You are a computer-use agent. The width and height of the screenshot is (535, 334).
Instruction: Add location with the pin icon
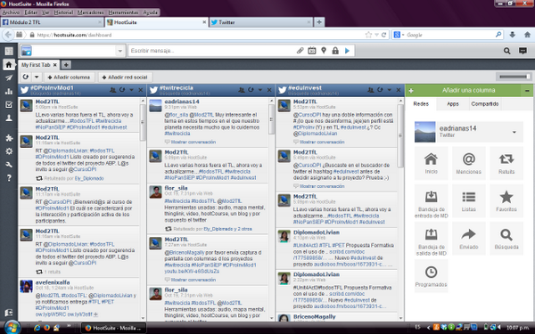(x=324, y=51)
